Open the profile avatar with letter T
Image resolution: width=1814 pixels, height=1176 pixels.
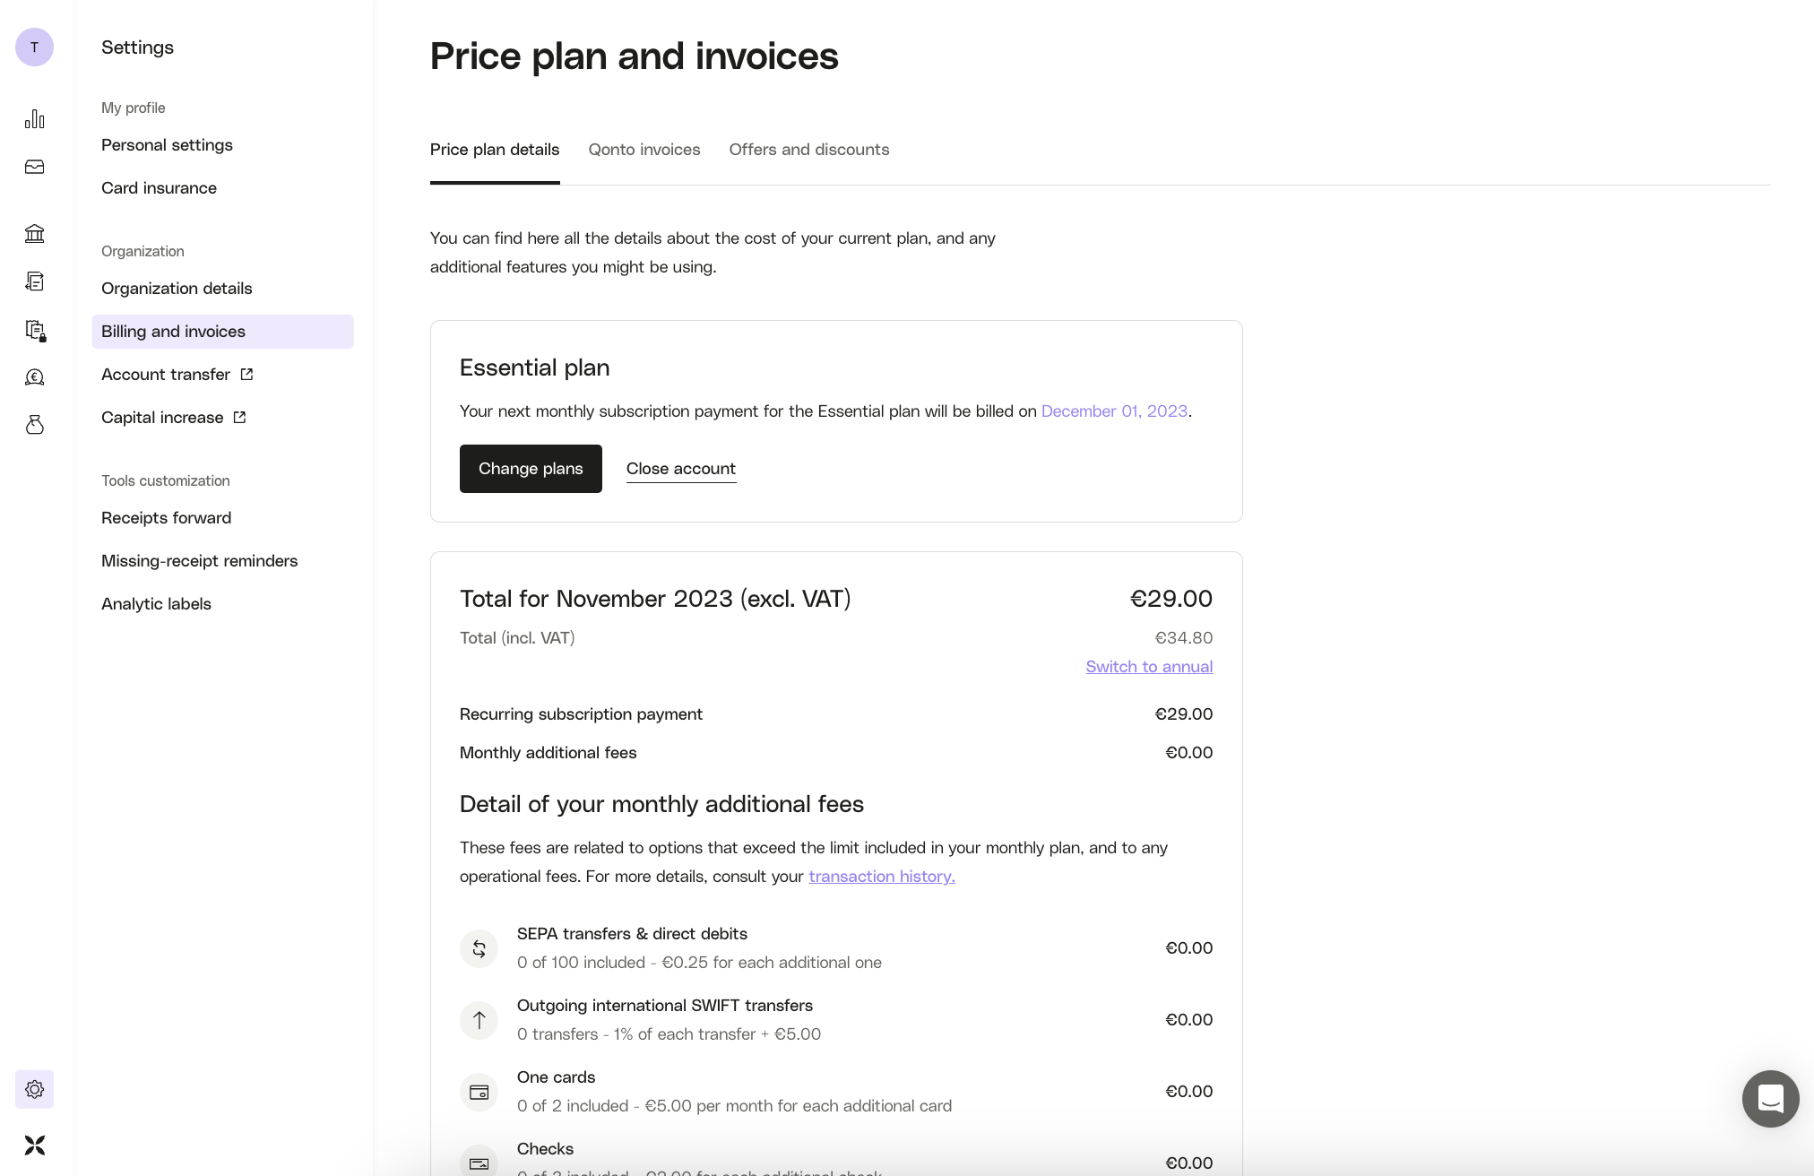click(34, 47)
